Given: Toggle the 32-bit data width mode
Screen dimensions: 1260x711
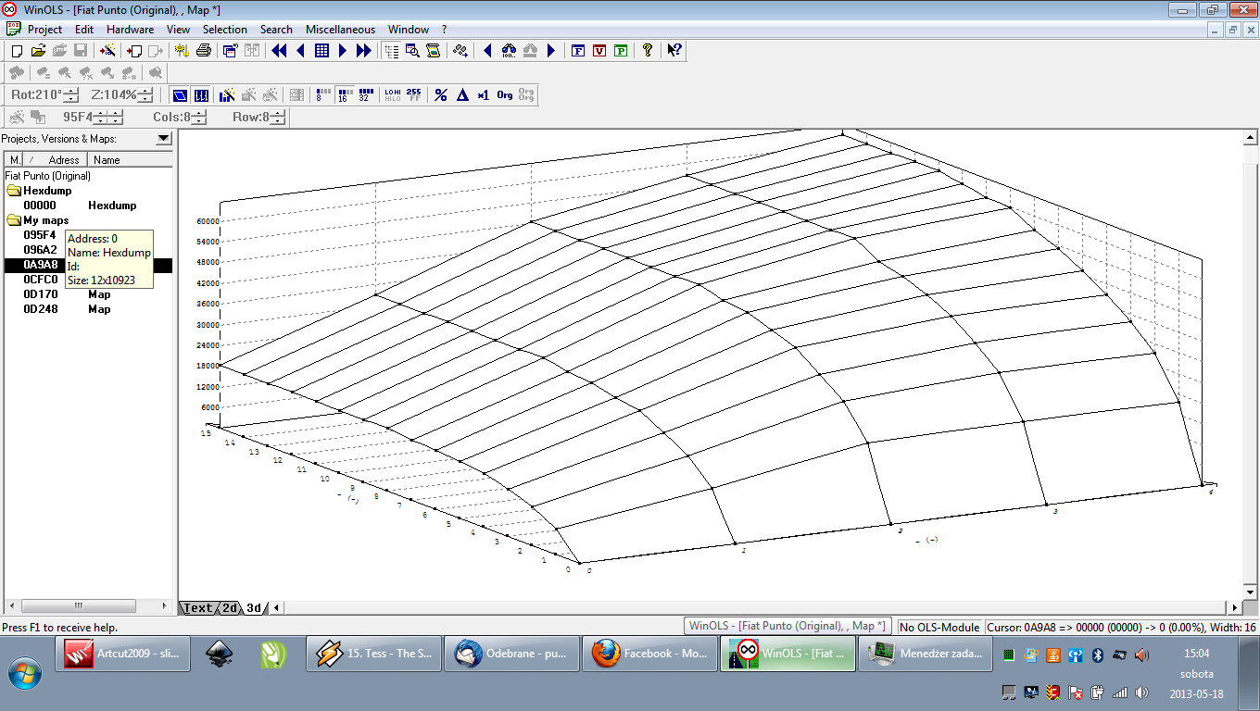Looking at the screenshot, I should 364,94.
